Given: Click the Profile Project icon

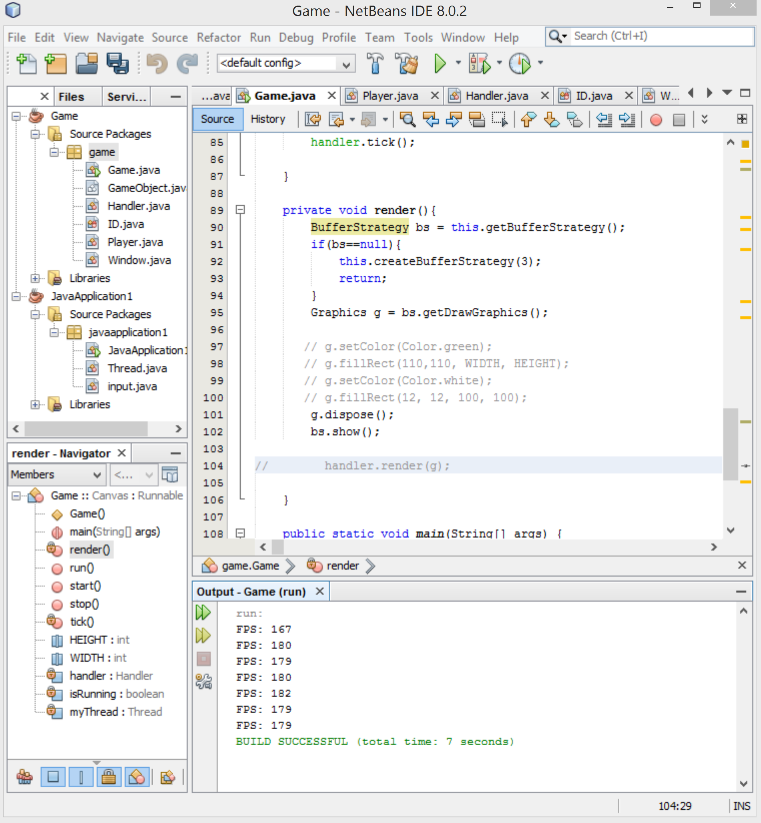Looking at the screenshot, I should pyautogui.click(x=520, y=63).
